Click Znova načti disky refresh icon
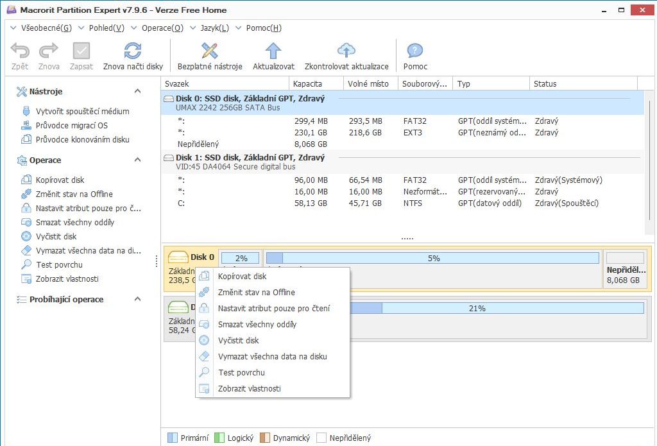657x446 pixels. pos(133,52)
